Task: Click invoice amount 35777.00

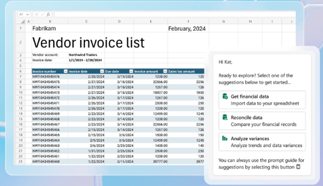Action: pyautogui.click(x=160, y=161)
